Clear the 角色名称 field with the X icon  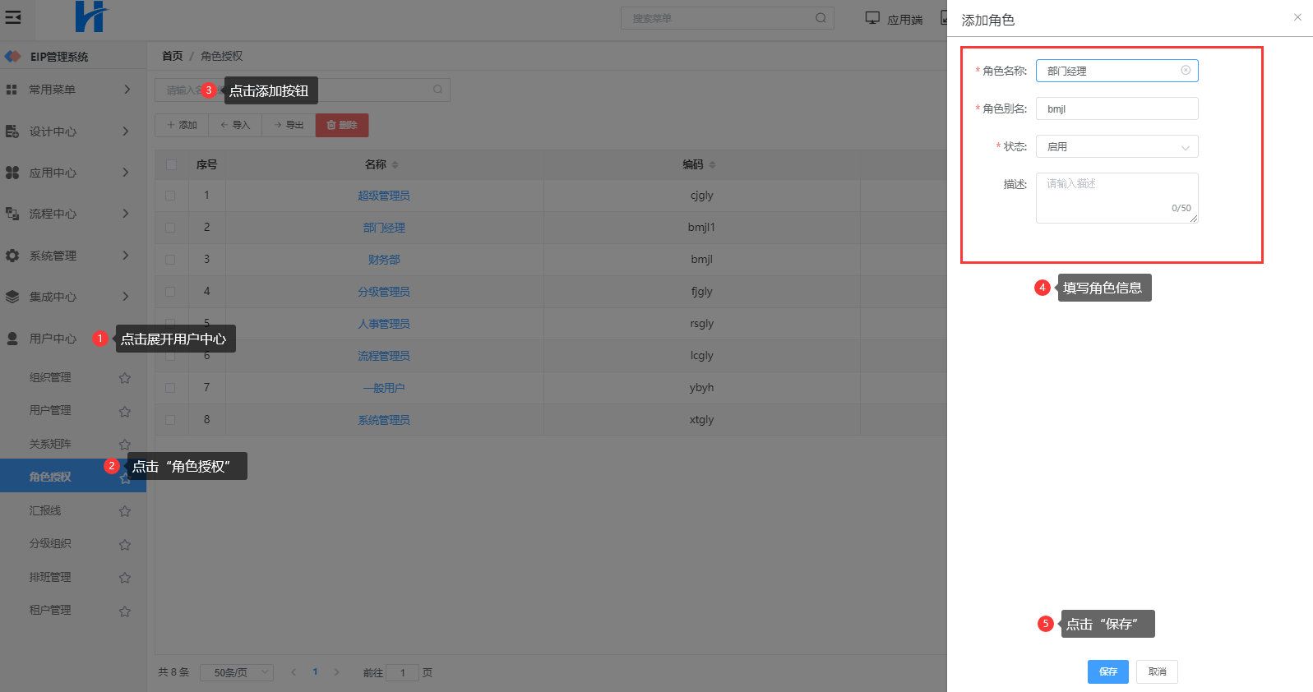[x=1186, y=71]
